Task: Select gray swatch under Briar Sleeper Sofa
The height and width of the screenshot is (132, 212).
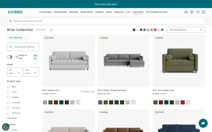Action: click(x=45, y=102)
